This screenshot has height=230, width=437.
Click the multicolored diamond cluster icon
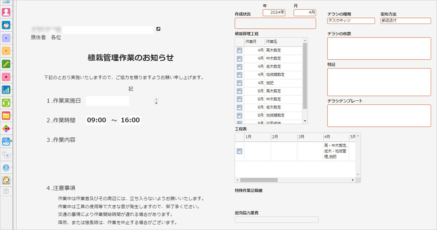coord(6,128)
